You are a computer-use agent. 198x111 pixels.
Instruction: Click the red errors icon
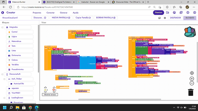click(x=54, y=90)
